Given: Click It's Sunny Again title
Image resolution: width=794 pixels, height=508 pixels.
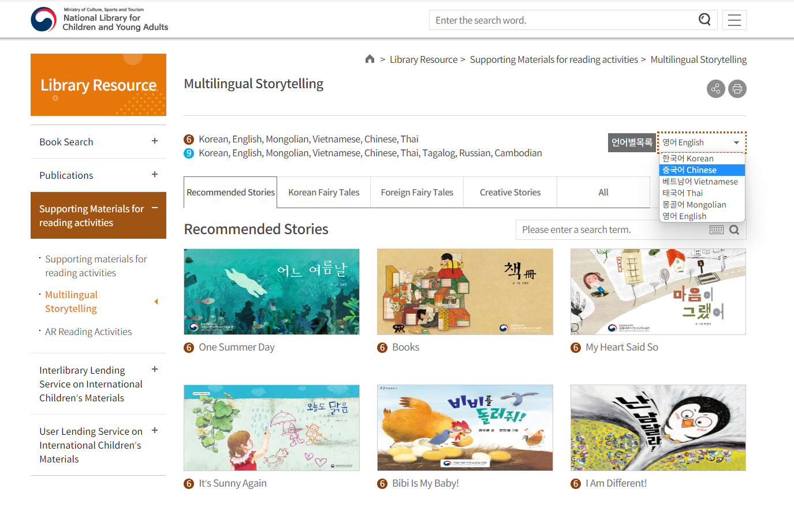Looking at the screenshot, I should point(233,483).
